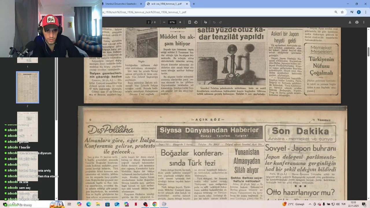Viewport: 370px width, 208px height.
Task: Click the Fit to page icon
Action: [190, 22]
